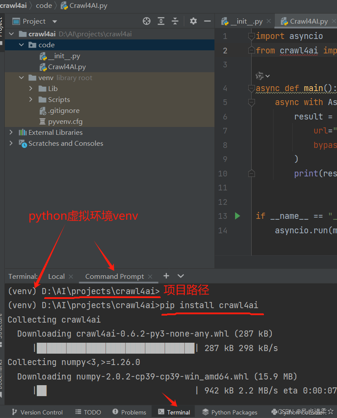337x418 pixels.
Task: Select Crawl4AI.py in project tree
Action: 63,67
